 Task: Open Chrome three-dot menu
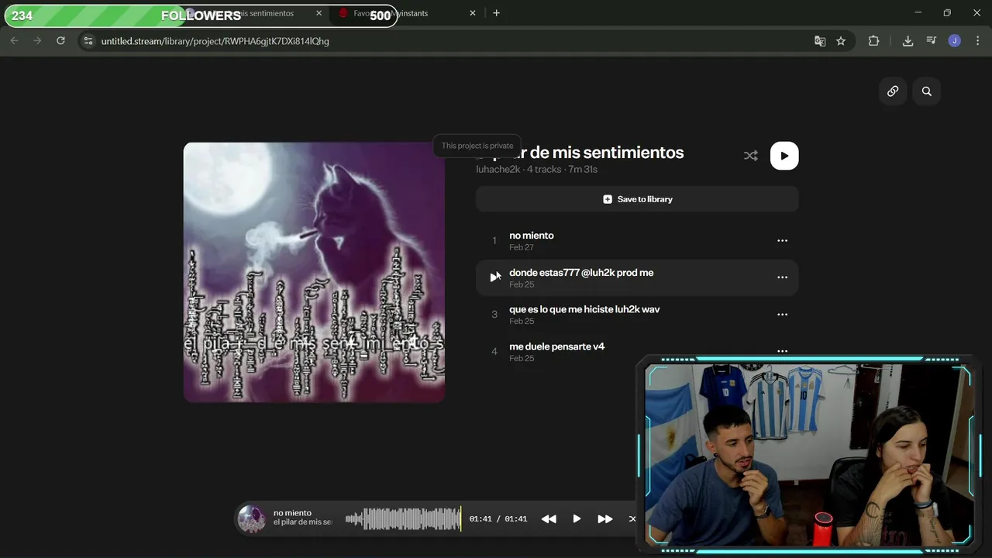coord(978,41)
